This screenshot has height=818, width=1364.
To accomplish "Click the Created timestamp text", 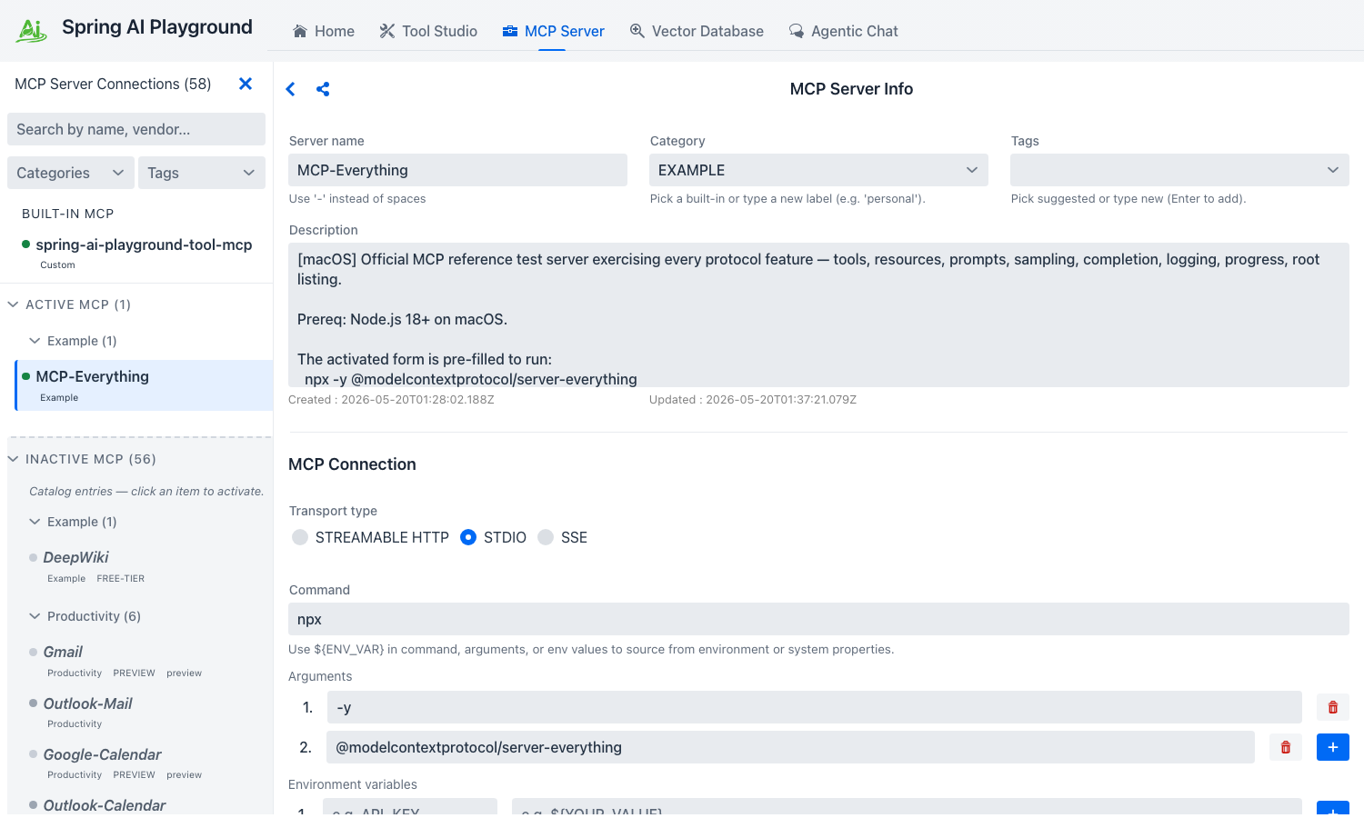I will 391,400.
